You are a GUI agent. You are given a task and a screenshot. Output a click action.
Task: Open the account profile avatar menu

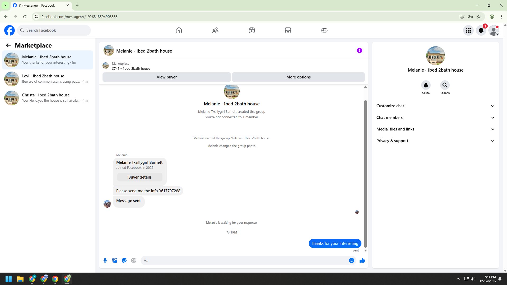click(494, 30)
